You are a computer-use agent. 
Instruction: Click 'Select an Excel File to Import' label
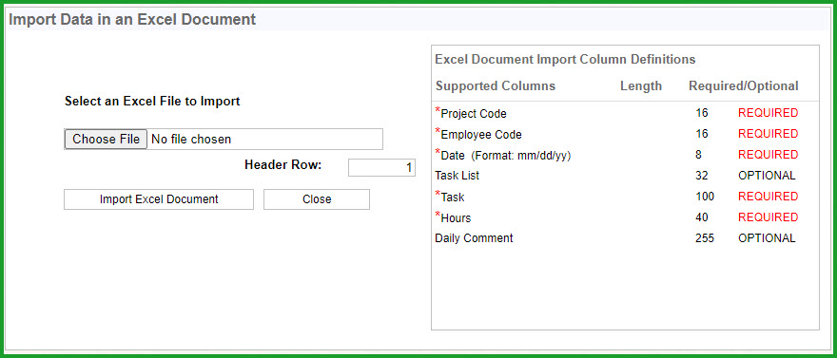pyautogui.click(x=152, y=102)
